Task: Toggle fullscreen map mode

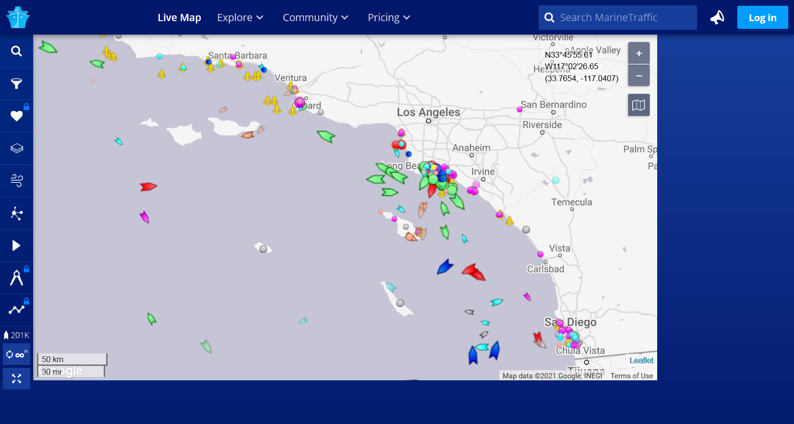Action: tap(16, 378)
